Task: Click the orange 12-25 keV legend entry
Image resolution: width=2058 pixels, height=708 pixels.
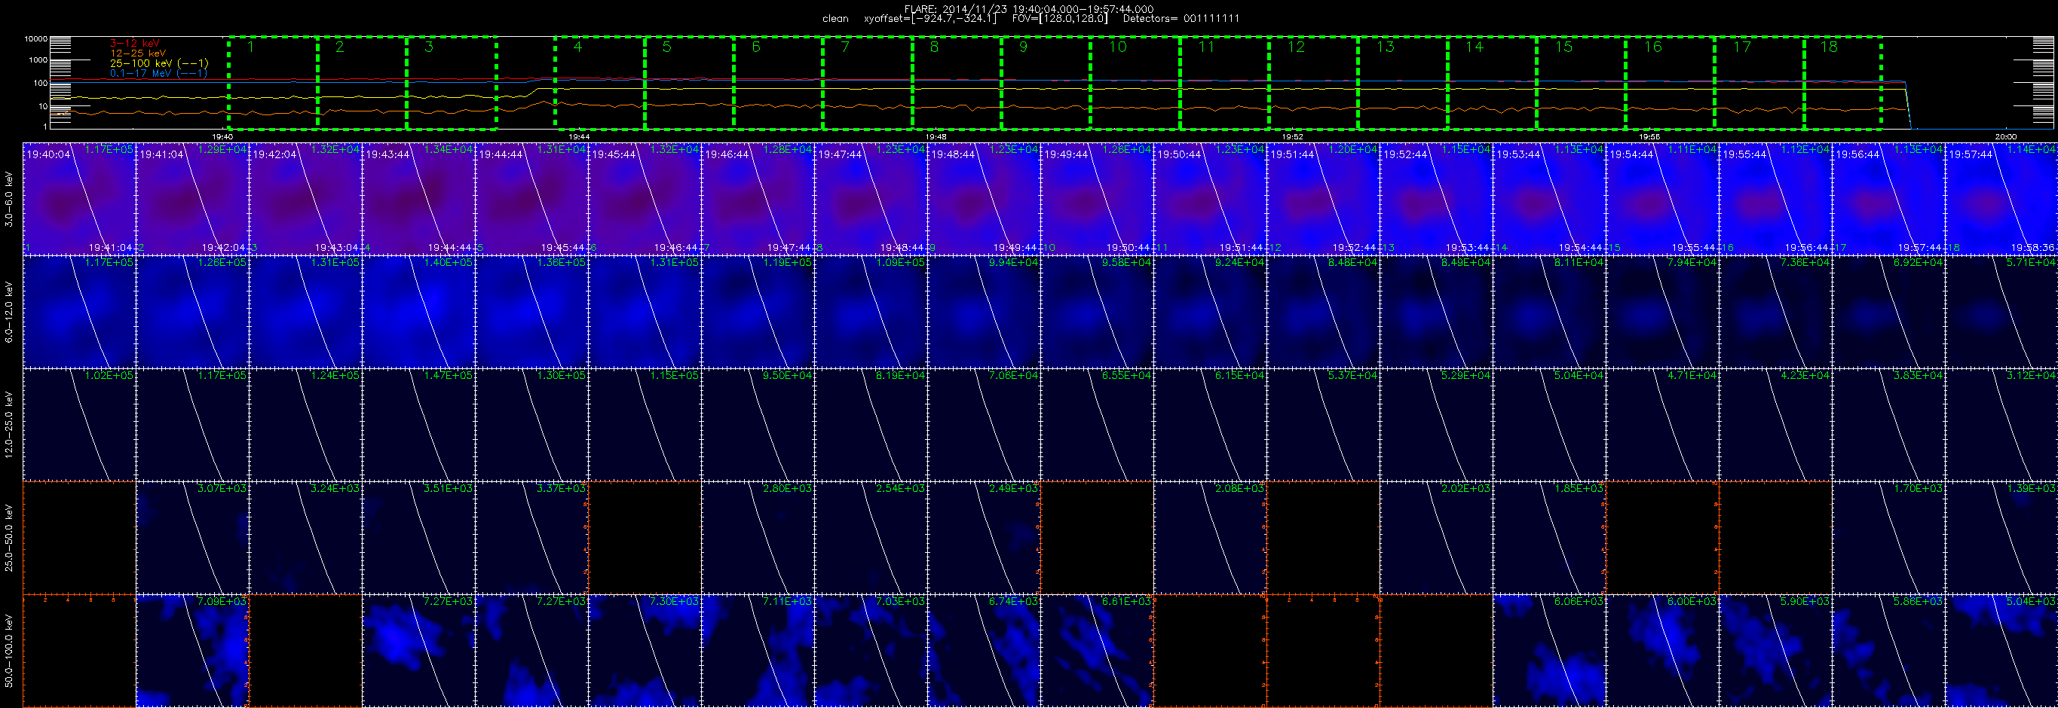Action: [x=137, y=53]
